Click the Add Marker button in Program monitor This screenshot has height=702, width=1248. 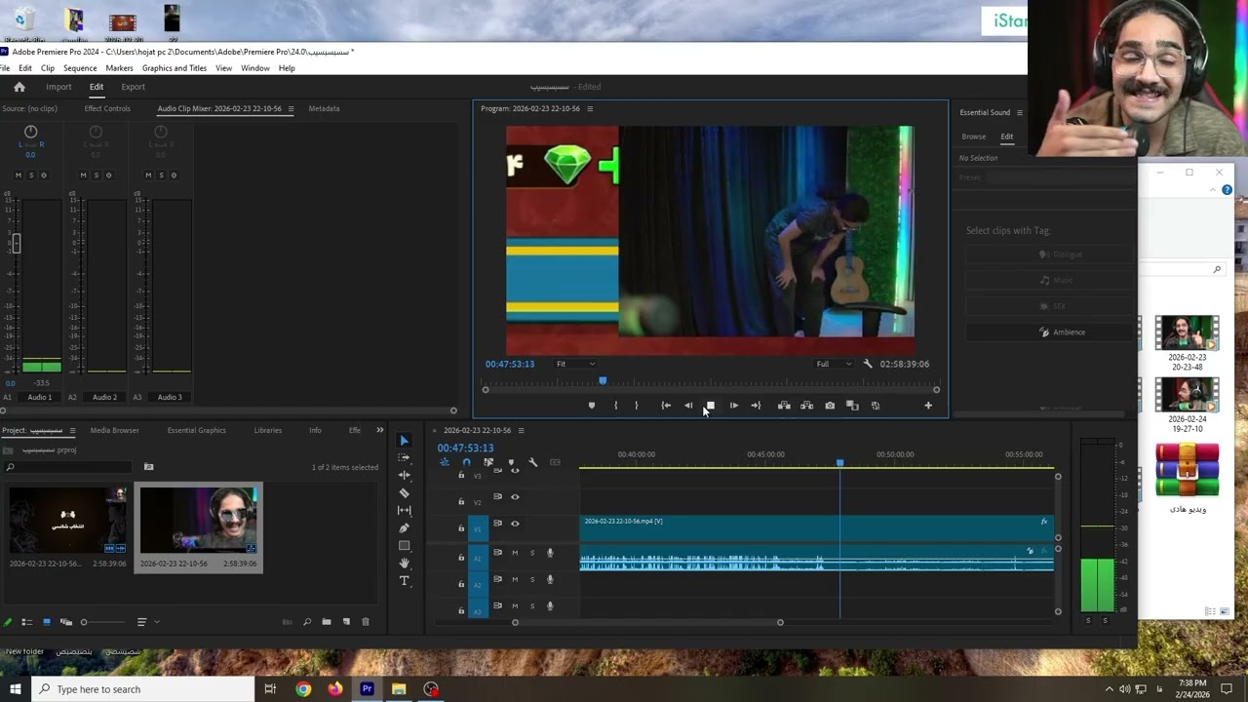click(x=592, y=406)
